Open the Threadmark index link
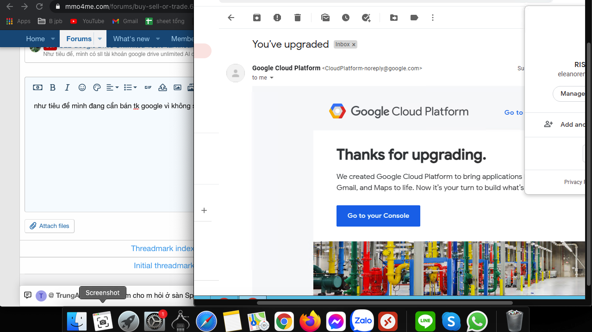Viewport: 592px width, 332px height. coord(162,248)
